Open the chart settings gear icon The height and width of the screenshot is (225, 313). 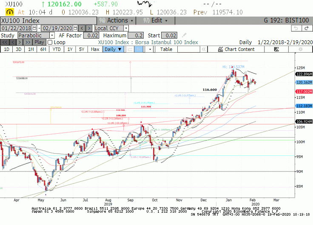tap(300, 49)
